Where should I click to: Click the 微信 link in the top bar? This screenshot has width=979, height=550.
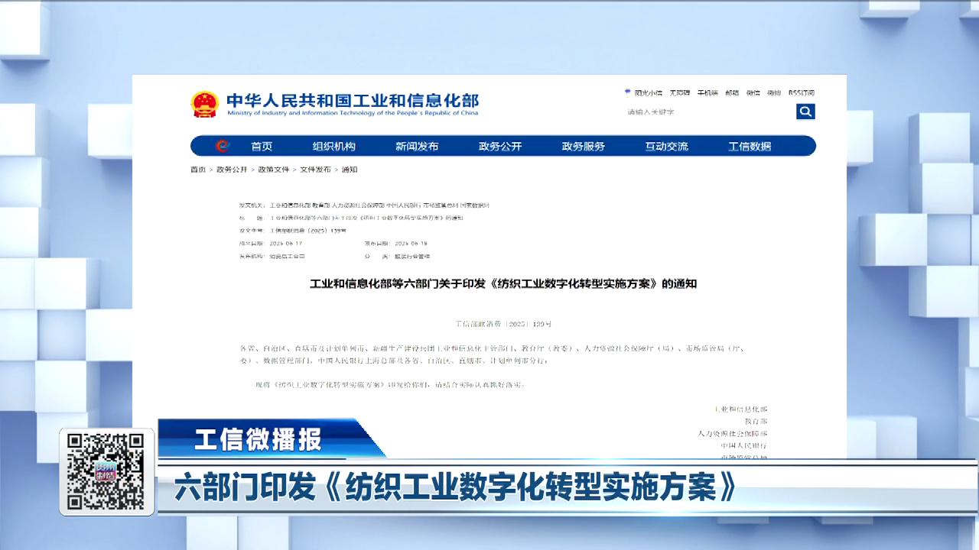click(x=753, y=92)
